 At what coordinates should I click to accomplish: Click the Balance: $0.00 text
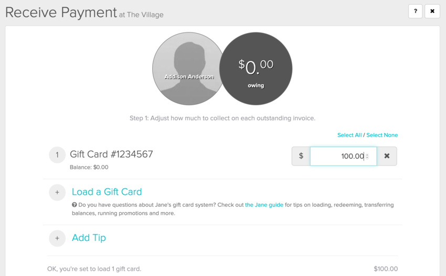click(89, 168)
